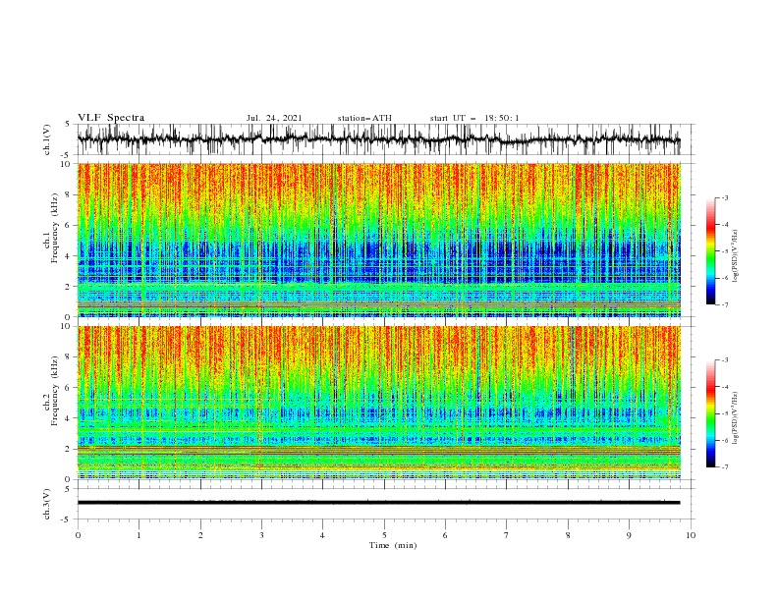Click the "10" time axis tick label
Image resolution: width=778 pixels, height=601 pixels.
click(691, 535)
